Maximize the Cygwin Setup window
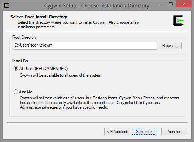Image resolution: width=194 pixels, height=142 pixels. [x=171, y=4]
